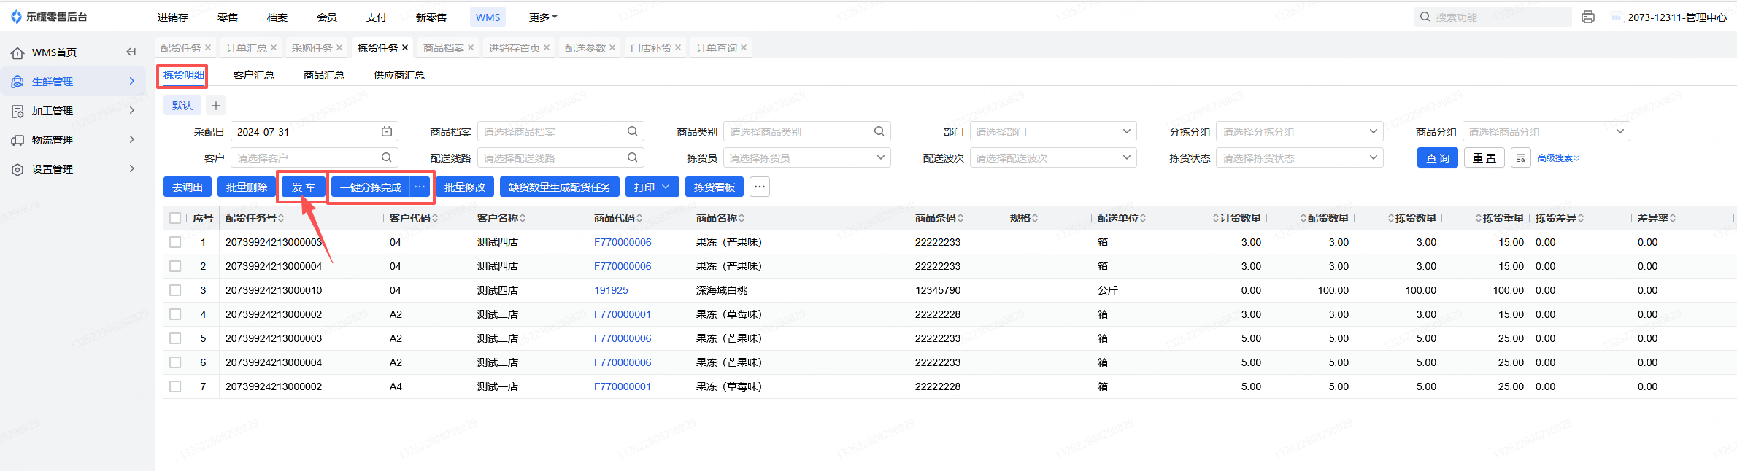Open the more actions ellipsis after 拣货看板
Screen dimensions: 1737x471
760,187
